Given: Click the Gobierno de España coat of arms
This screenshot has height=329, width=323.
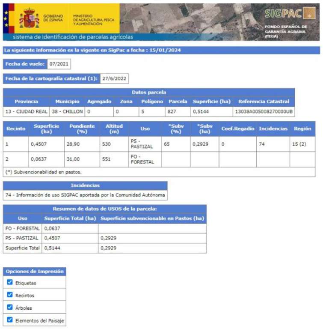Looking at the screenshot, I should (x=29, y=18).
